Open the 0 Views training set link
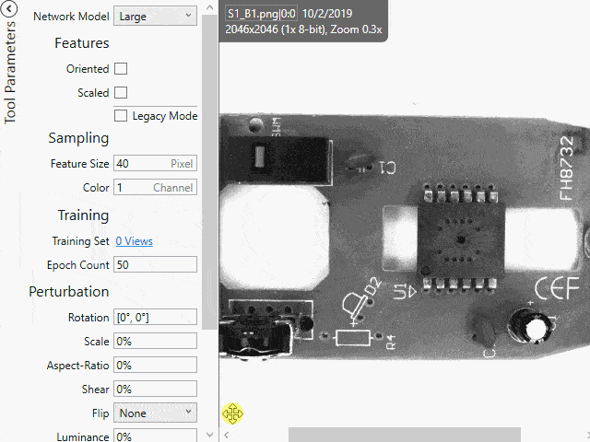The width and height of the screenshot is (590, 442). coord(134,241)
